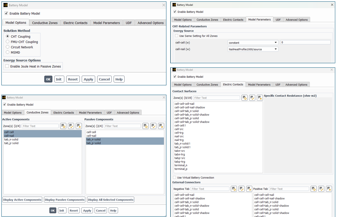The width and height of the screenshot is (337, 217).
Task: Click Apply in the Solution Method dialog
Action: point(88,79)
